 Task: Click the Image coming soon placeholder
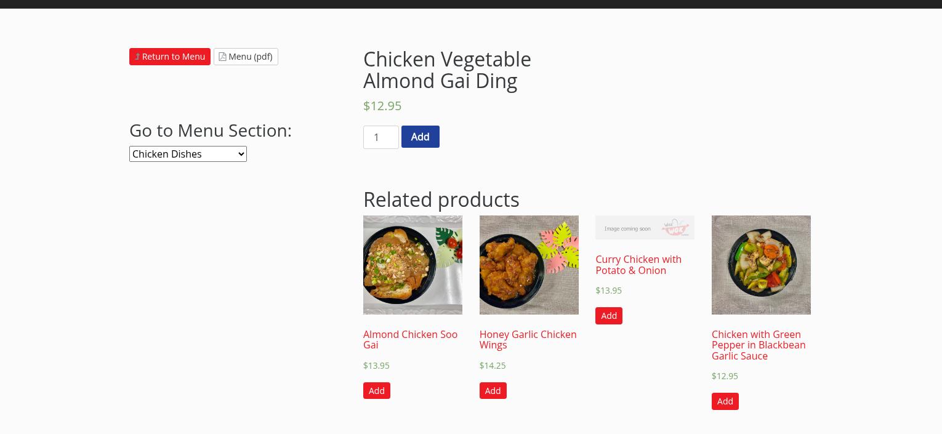645,227
